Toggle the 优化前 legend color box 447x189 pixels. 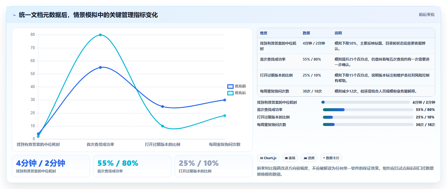pyautogui.click(x=230, y=86)
